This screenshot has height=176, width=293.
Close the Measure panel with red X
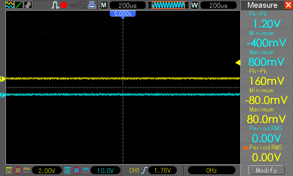[x=288, y=5]
